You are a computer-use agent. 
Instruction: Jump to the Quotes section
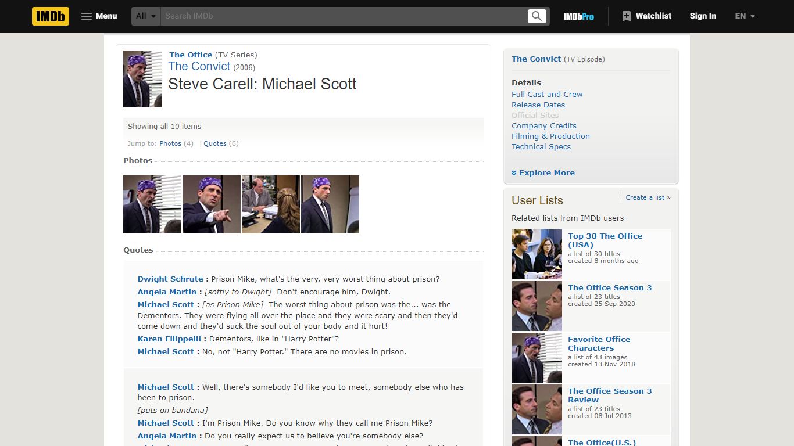[x=215, y=143]
